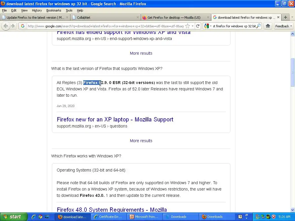The height and width of the screenshot is (221, 295).
Task: Close the CollabNet tab
Action: coord(137,17)
